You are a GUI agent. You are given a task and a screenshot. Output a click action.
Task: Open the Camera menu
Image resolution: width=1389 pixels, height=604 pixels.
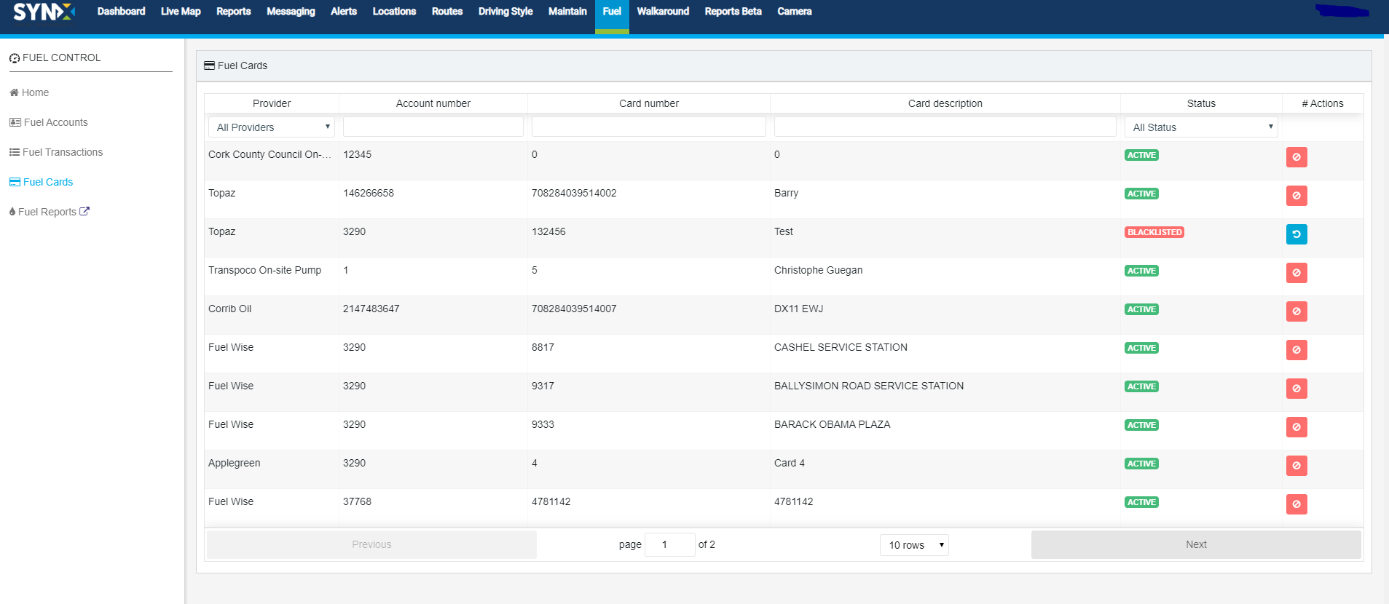pyautogui.click(x=795, y=12)
